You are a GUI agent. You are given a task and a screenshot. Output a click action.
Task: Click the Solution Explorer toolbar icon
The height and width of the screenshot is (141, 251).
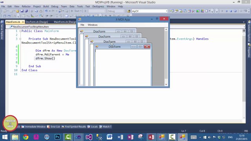[172, 11]
